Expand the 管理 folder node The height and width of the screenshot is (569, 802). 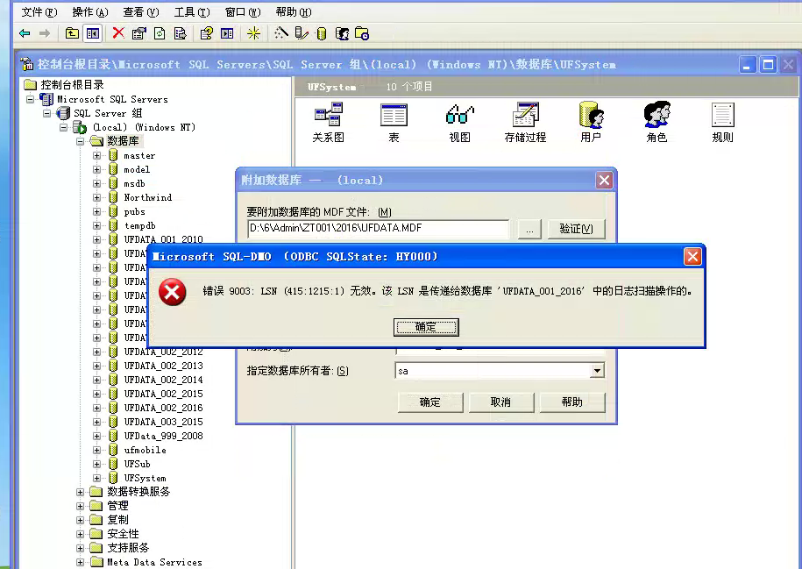pos(81,506)
